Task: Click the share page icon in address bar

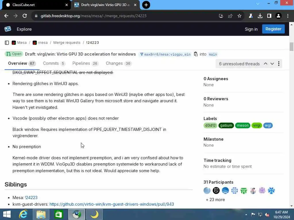Action: tap(230, 16)
